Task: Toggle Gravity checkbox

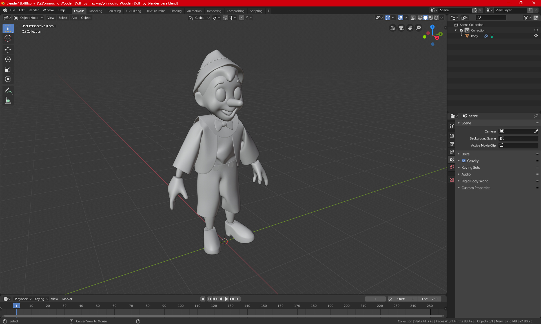Action: (464, 161)
